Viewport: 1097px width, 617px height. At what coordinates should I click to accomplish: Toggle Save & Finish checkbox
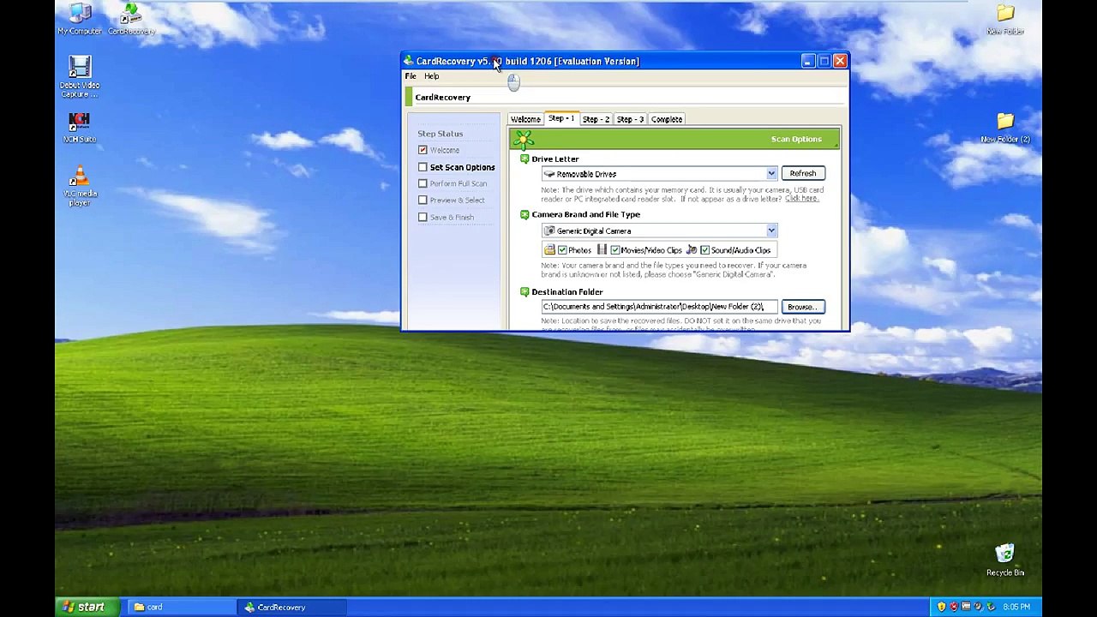click(x=423, y=217)
